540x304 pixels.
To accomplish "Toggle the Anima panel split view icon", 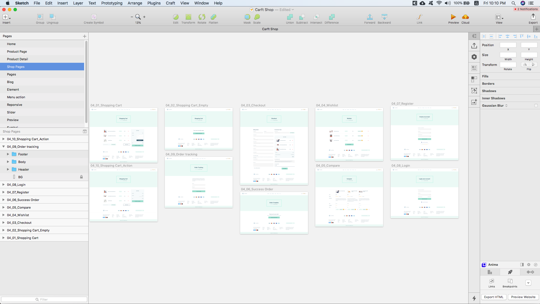I will tap(522, 265).
